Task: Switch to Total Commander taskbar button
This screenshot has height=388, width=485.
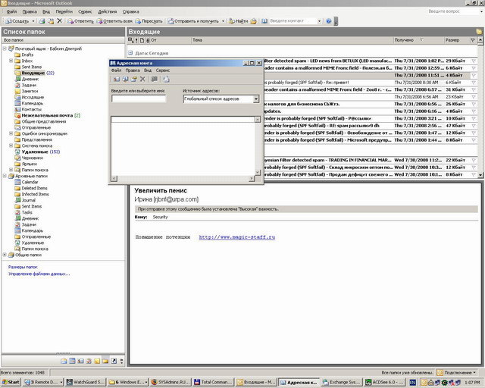Action: click(213, 383)
